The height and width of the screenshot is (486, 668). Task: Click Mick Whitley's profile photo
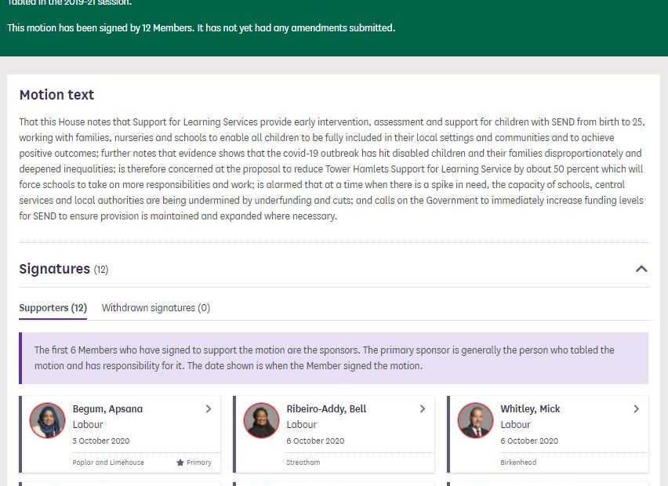(x=475, y=421)
